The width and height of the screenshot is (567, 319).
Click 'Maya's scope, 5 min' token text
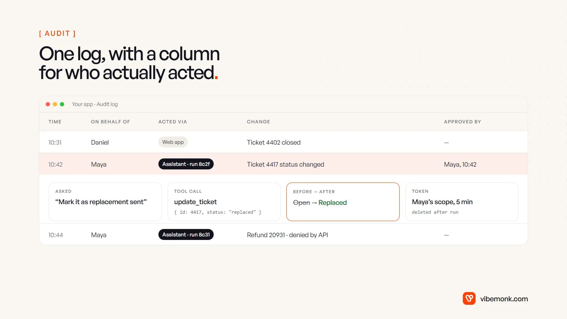442,202
